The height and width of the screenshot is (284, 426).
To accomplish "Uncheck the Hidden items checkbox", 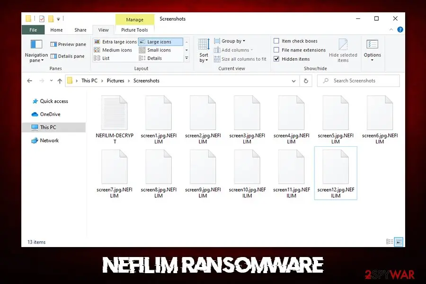I will [276, 59].
